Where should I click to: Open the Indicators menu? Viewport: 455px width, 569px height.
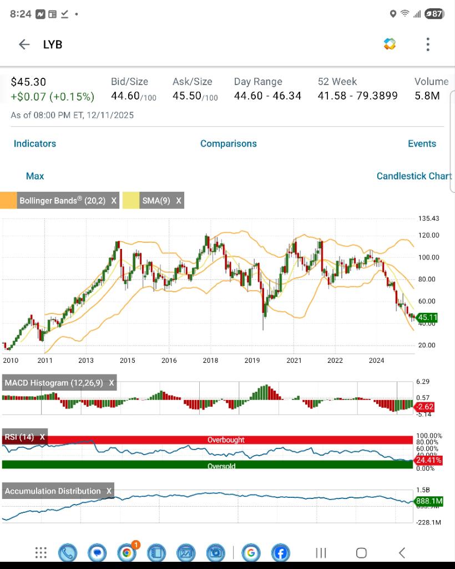click(x=35, y=144)
